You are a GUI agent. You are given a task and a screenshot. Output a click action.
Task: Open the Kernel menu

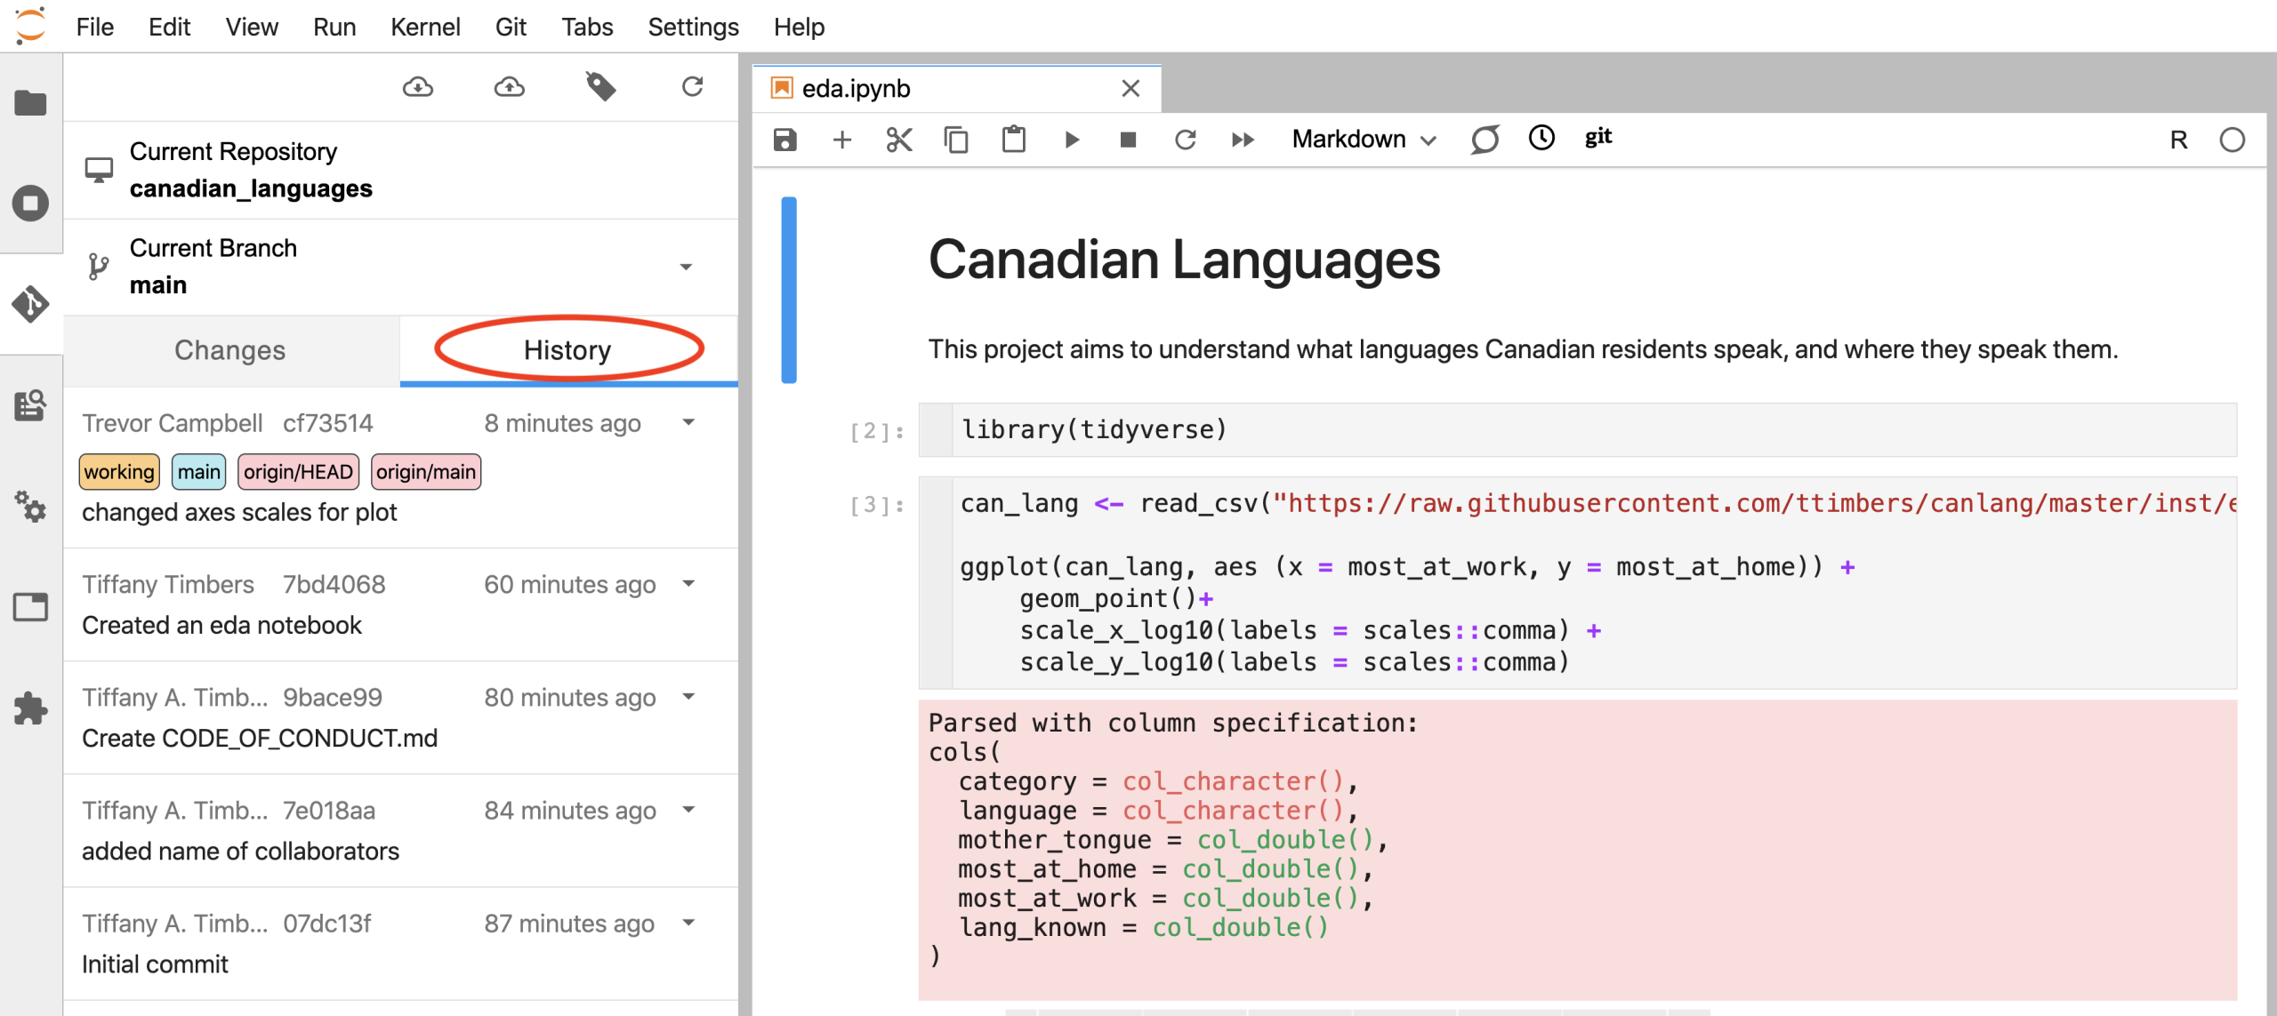point(425,27)
